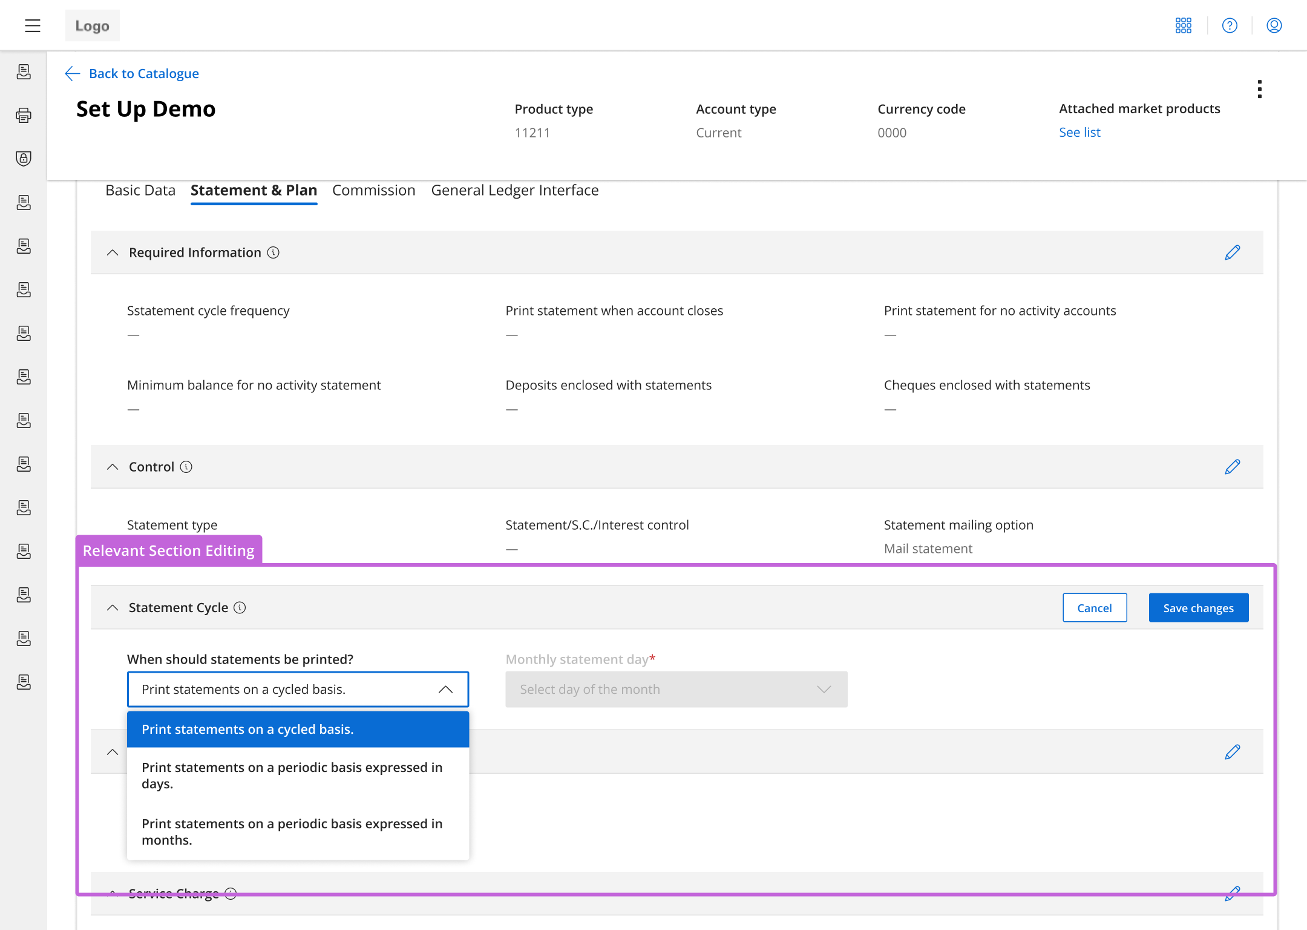Click the three-dot more options icon

pyautogui.click(x=1259, y=89)
